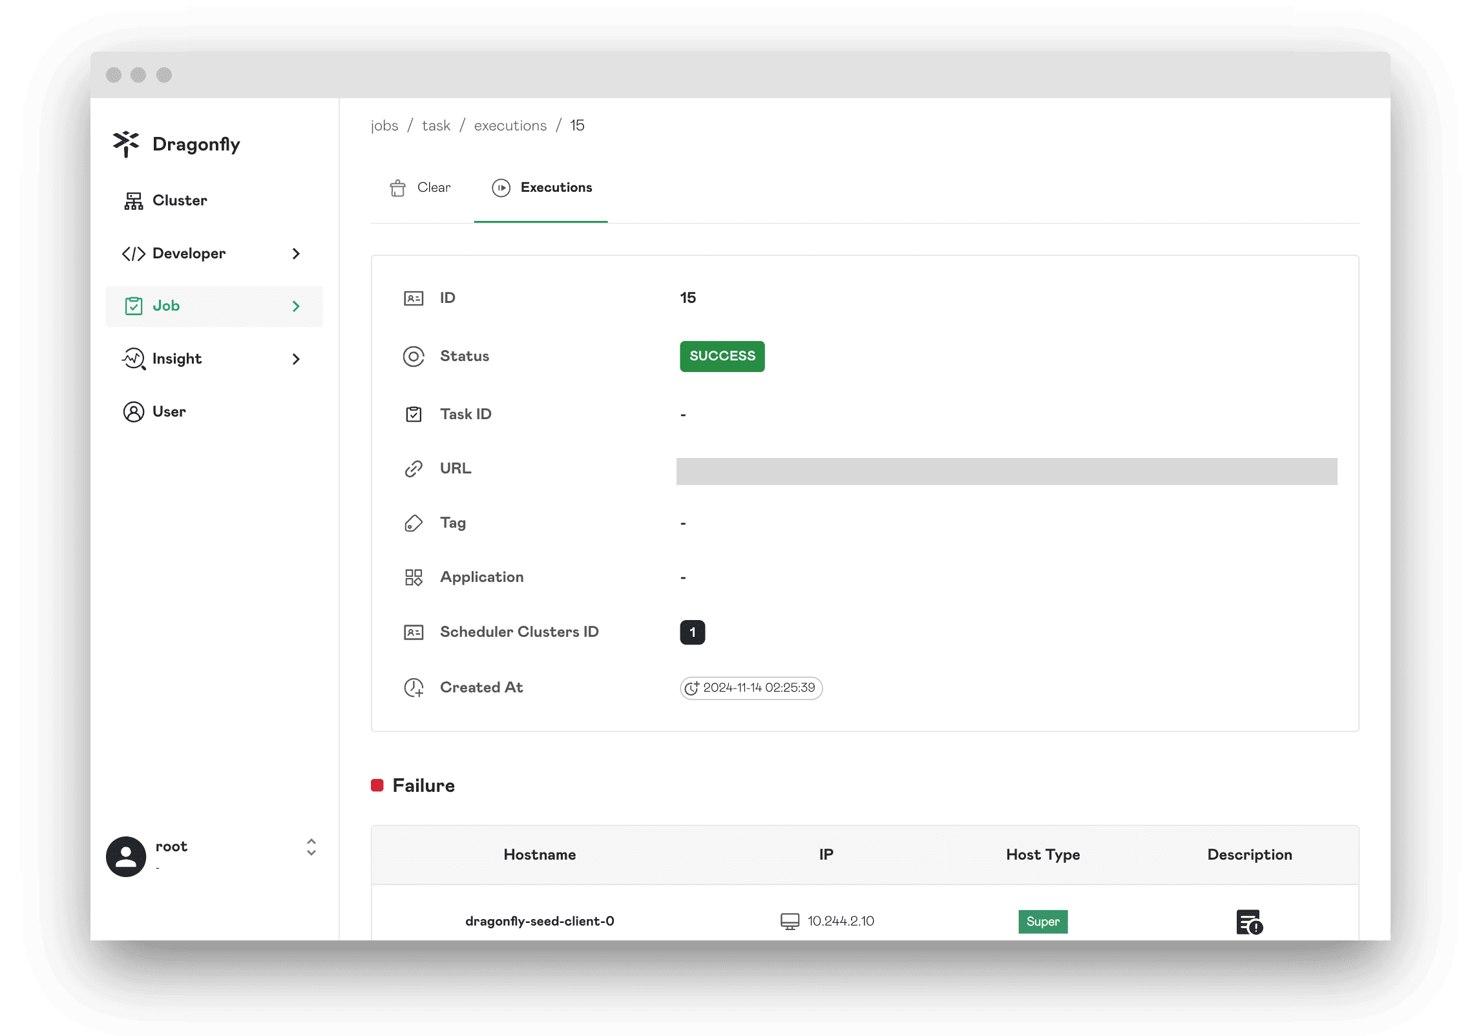Image resolution: width=1481 pixels, height=1036 pixels.
Task: Expand the Developer menu chevron
Action: click(296, 253)
